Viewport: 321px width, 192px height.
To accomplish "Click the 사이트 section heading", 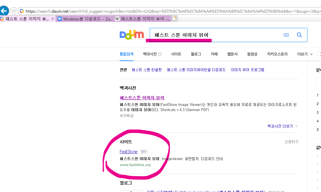I will [126, 142].
